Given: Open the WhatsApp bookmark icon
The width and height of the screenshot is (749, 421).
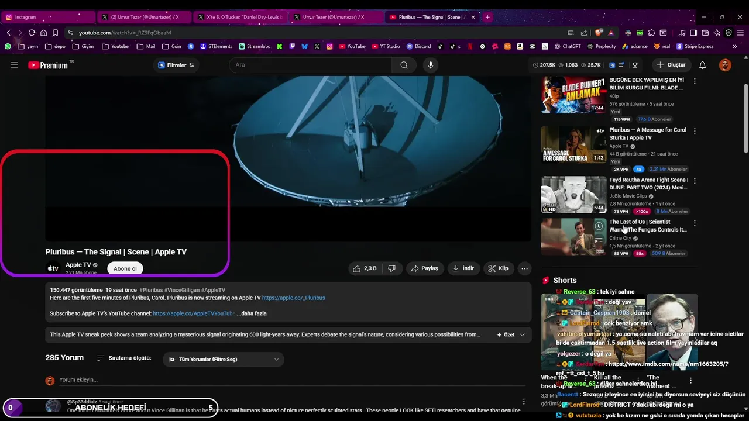Looking at the screenshot, I should pyautogui.click(x=8, y=46).
